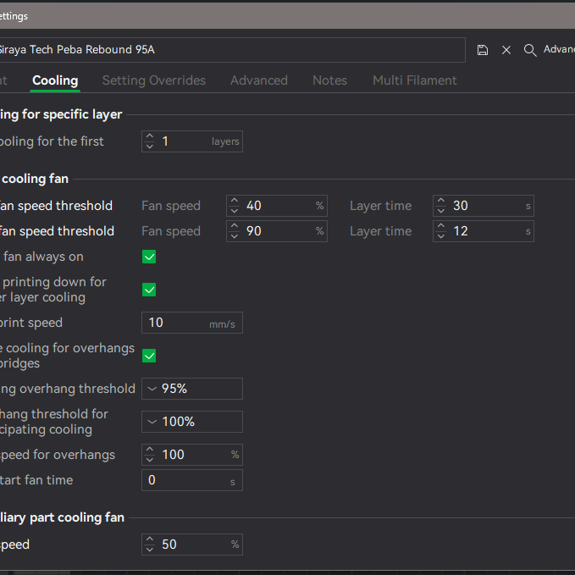Image resolution: width=575 pixels, height=575 pixels.
Task: Click the magnifier search settings icon
Action: 530,50
